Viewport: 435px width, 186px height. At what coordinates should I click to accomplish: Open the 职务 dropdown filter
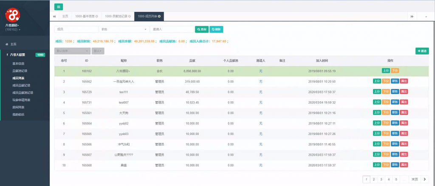point(123,29)
